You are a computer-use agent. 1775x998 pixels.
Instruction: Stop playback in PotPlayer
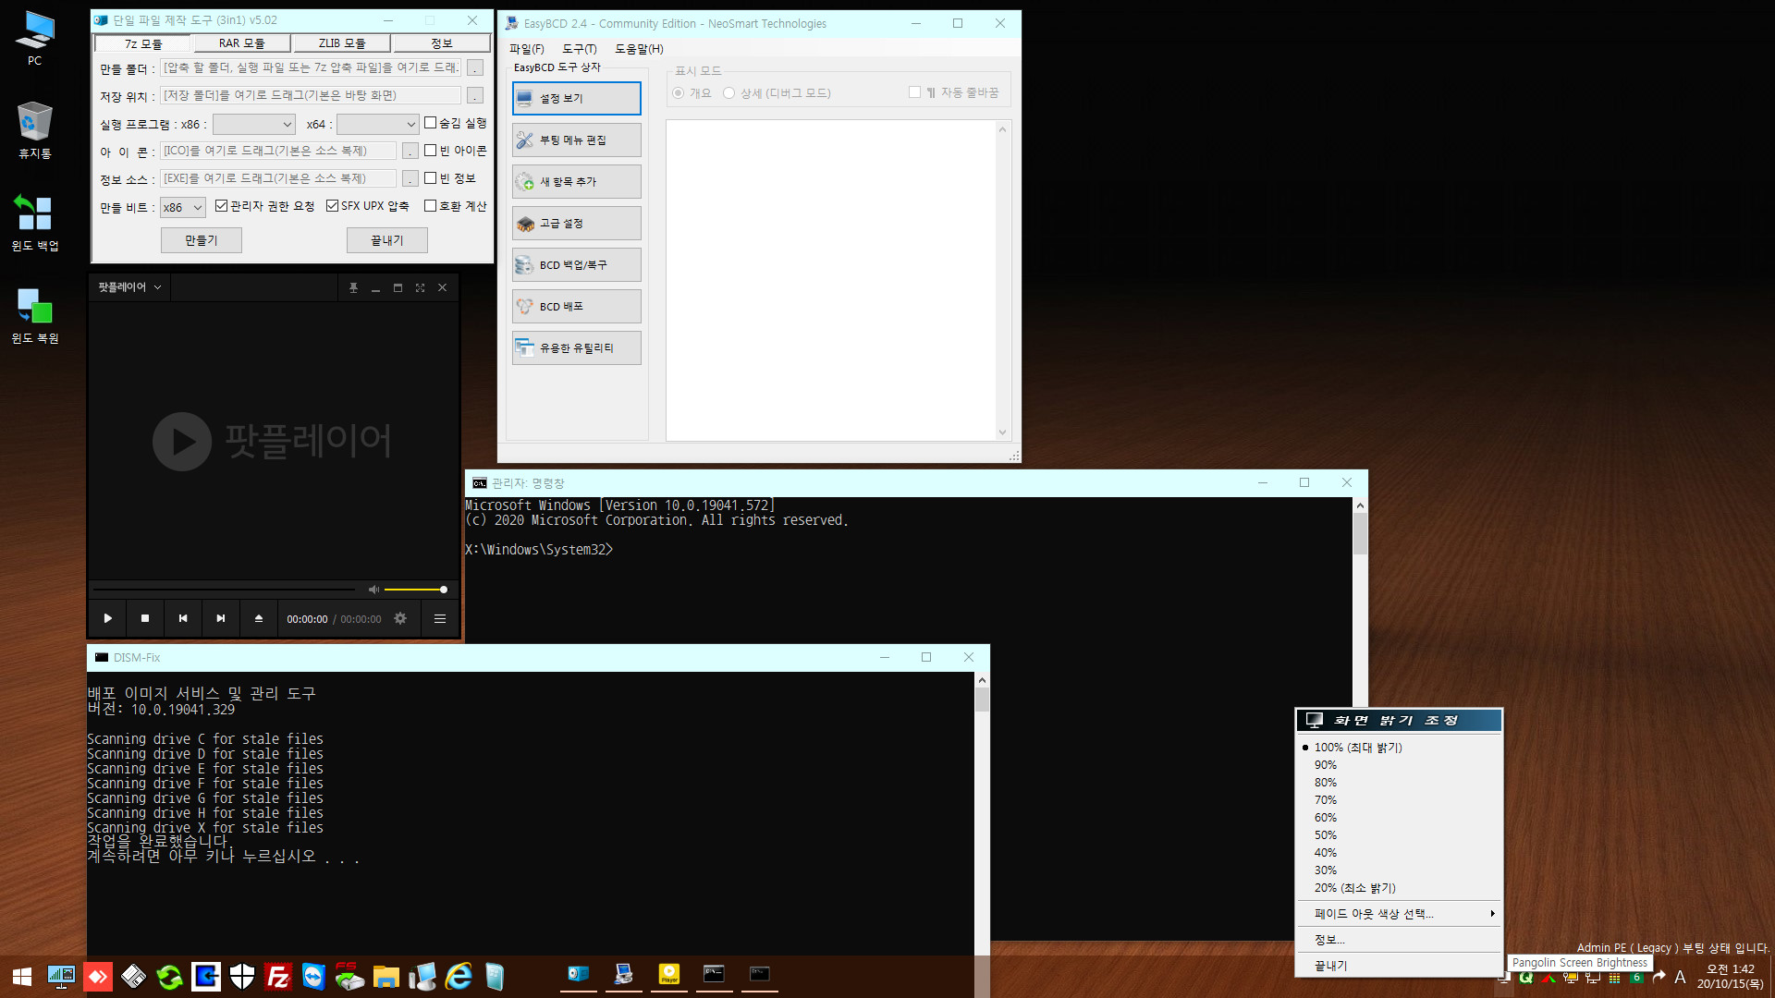pyautogui.click(x=144, y=618)
